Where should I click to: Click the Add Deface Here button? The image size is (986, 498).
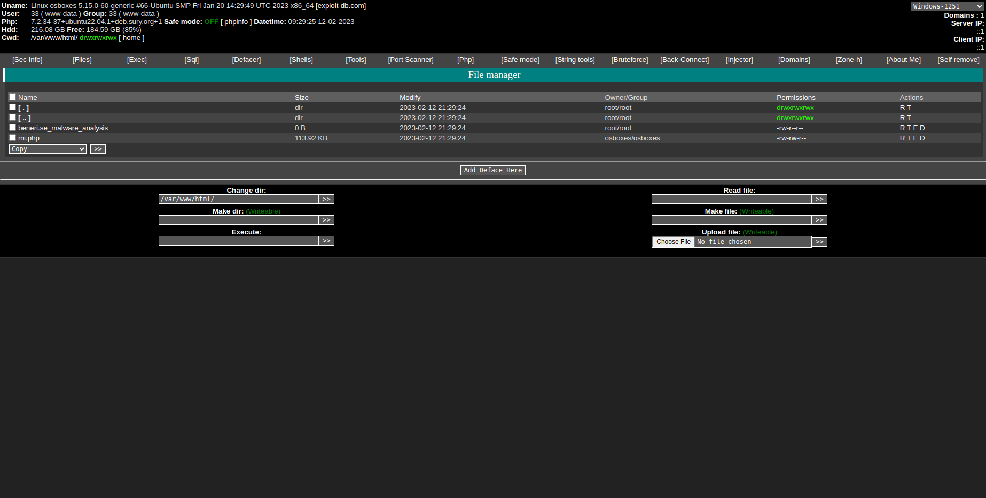[x=493, y=170]
